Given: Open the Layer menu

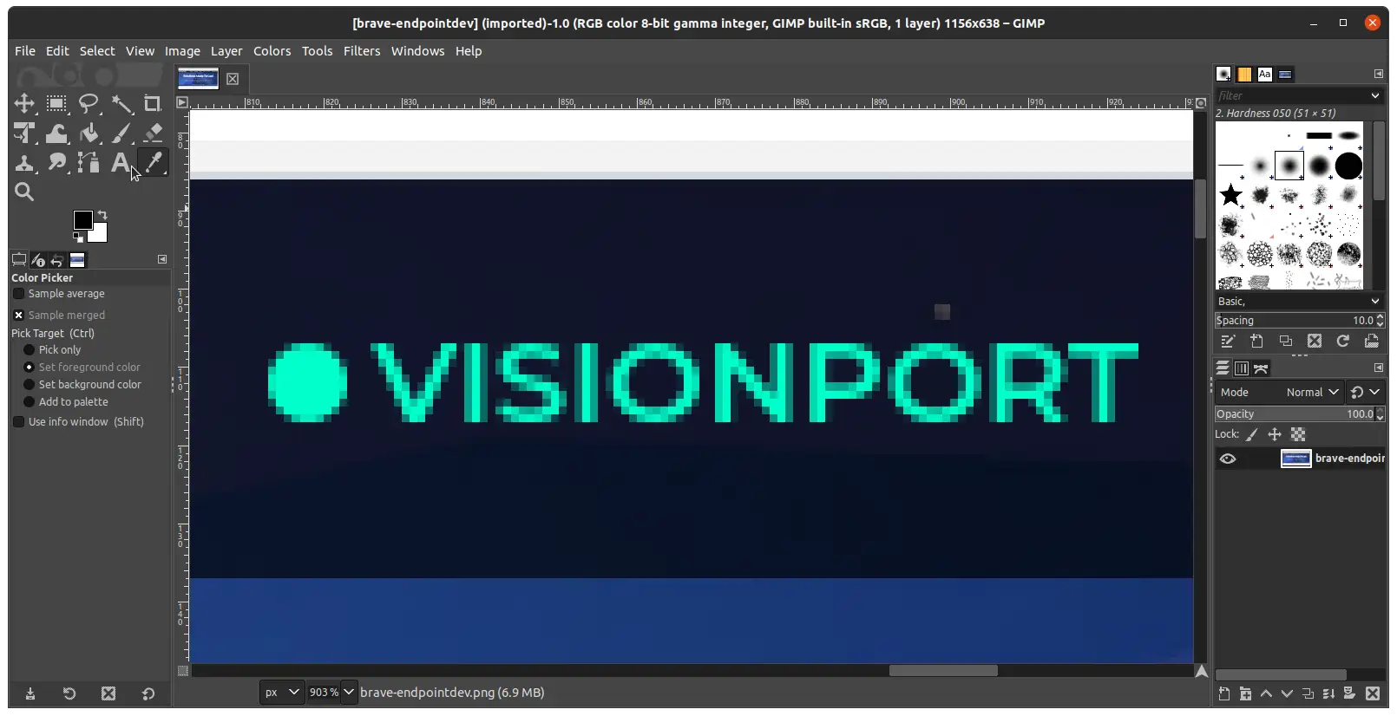Looking at the screenshot, I should (226, 51).
